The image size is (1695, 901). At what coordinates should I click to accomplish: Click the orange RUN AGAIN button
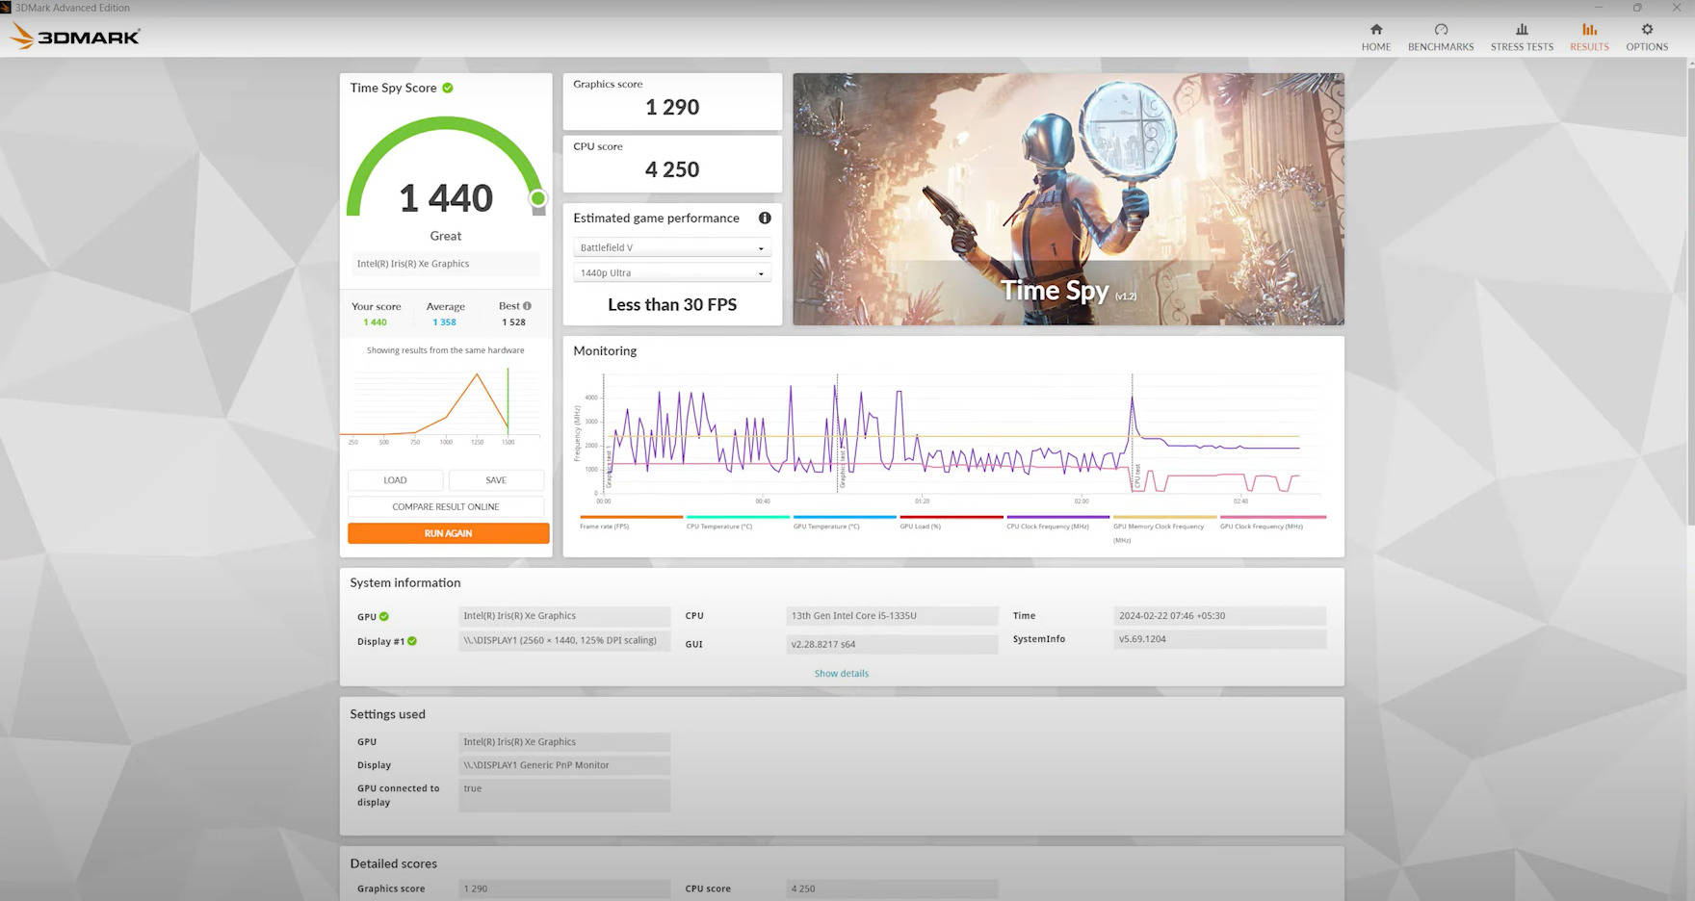coord(448,533)
